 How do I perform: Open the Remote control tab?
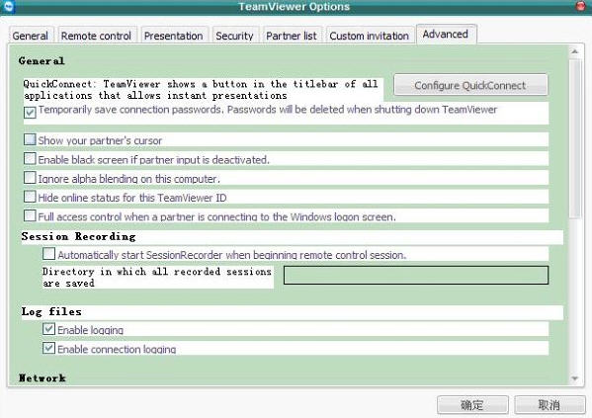click(x=96, y=36)
